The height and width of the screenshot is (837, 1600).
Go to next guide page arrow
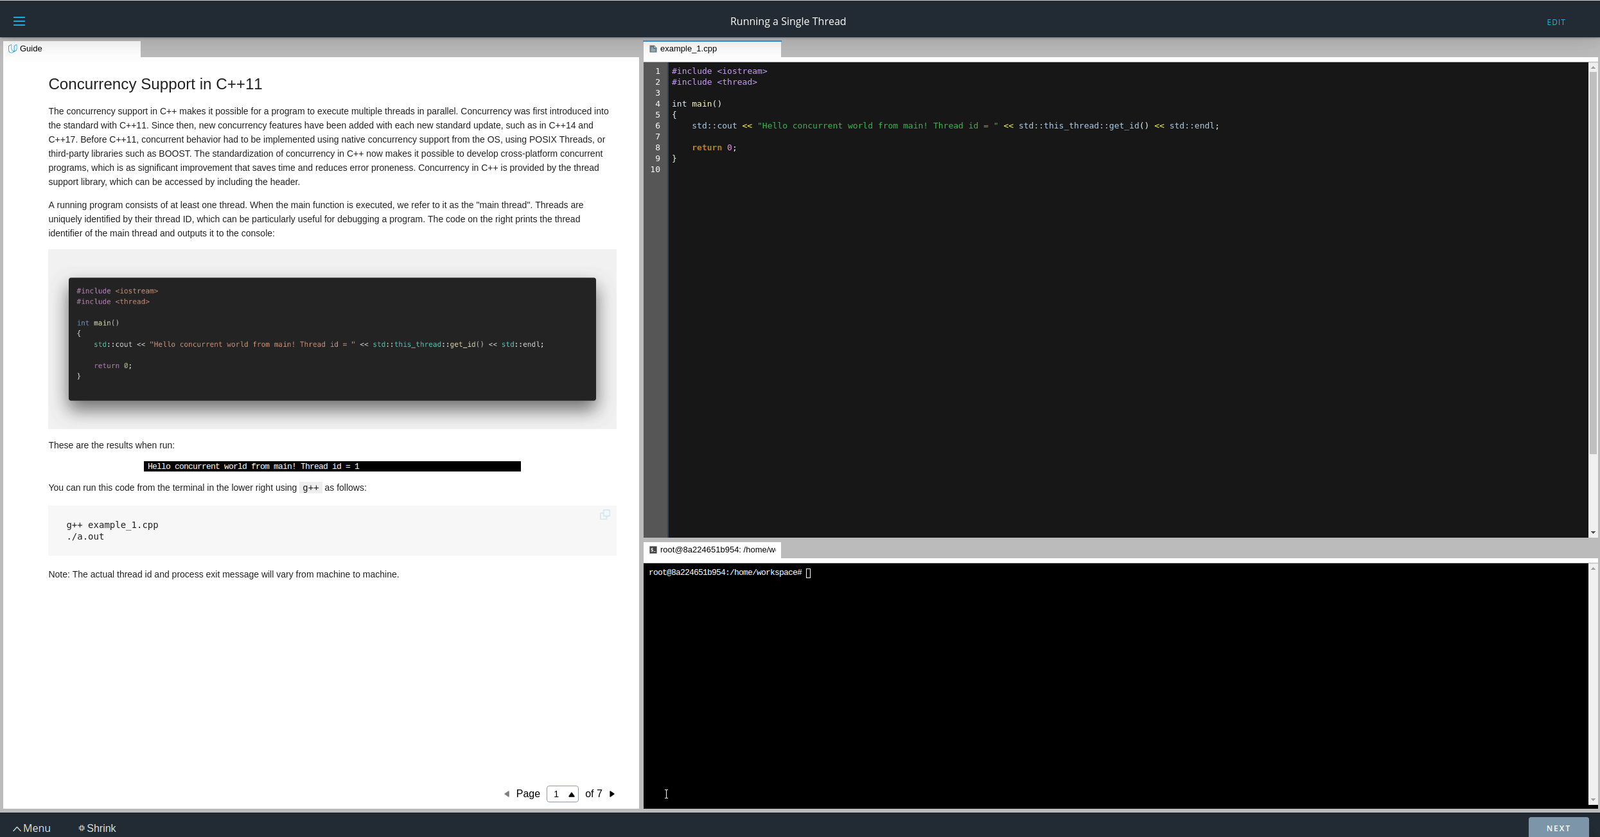coord(612,794)
